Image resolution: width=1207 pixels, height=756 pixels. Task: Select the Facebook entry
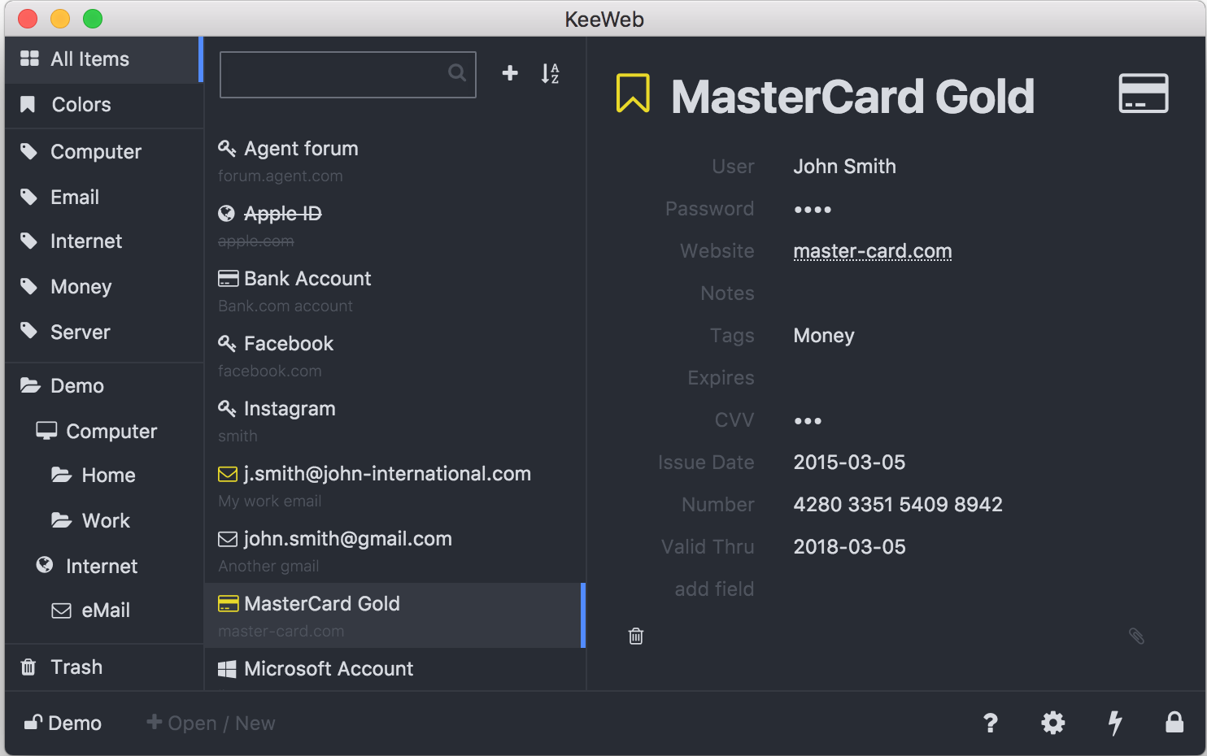click(394, 355)
